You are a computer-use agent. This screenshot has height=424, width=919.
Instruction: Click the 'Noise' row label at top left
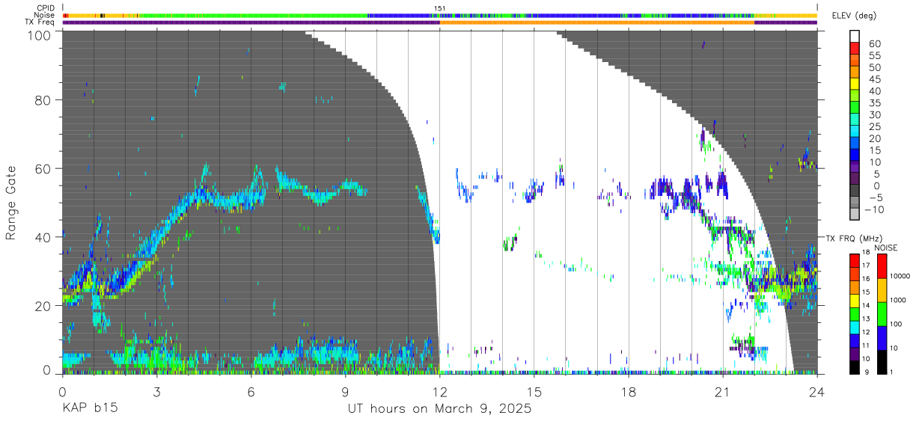coord(44,15)
